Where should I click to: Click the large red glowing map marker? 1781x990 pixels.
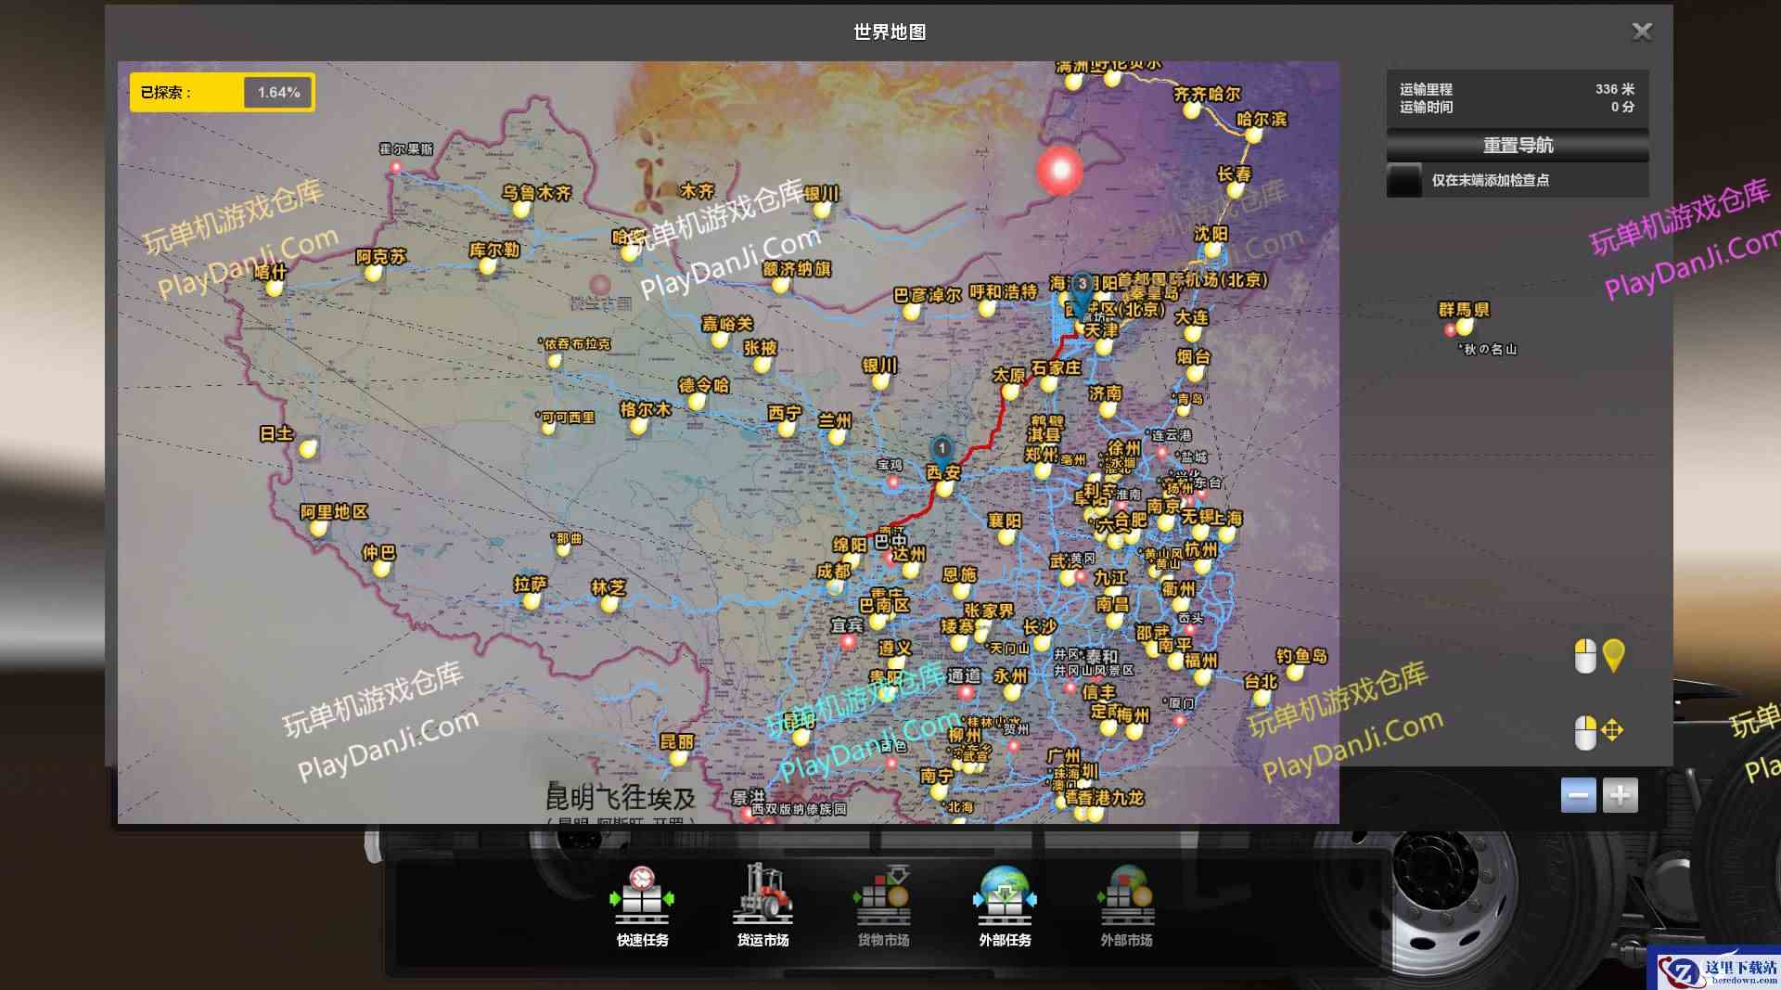[1059, 171]
